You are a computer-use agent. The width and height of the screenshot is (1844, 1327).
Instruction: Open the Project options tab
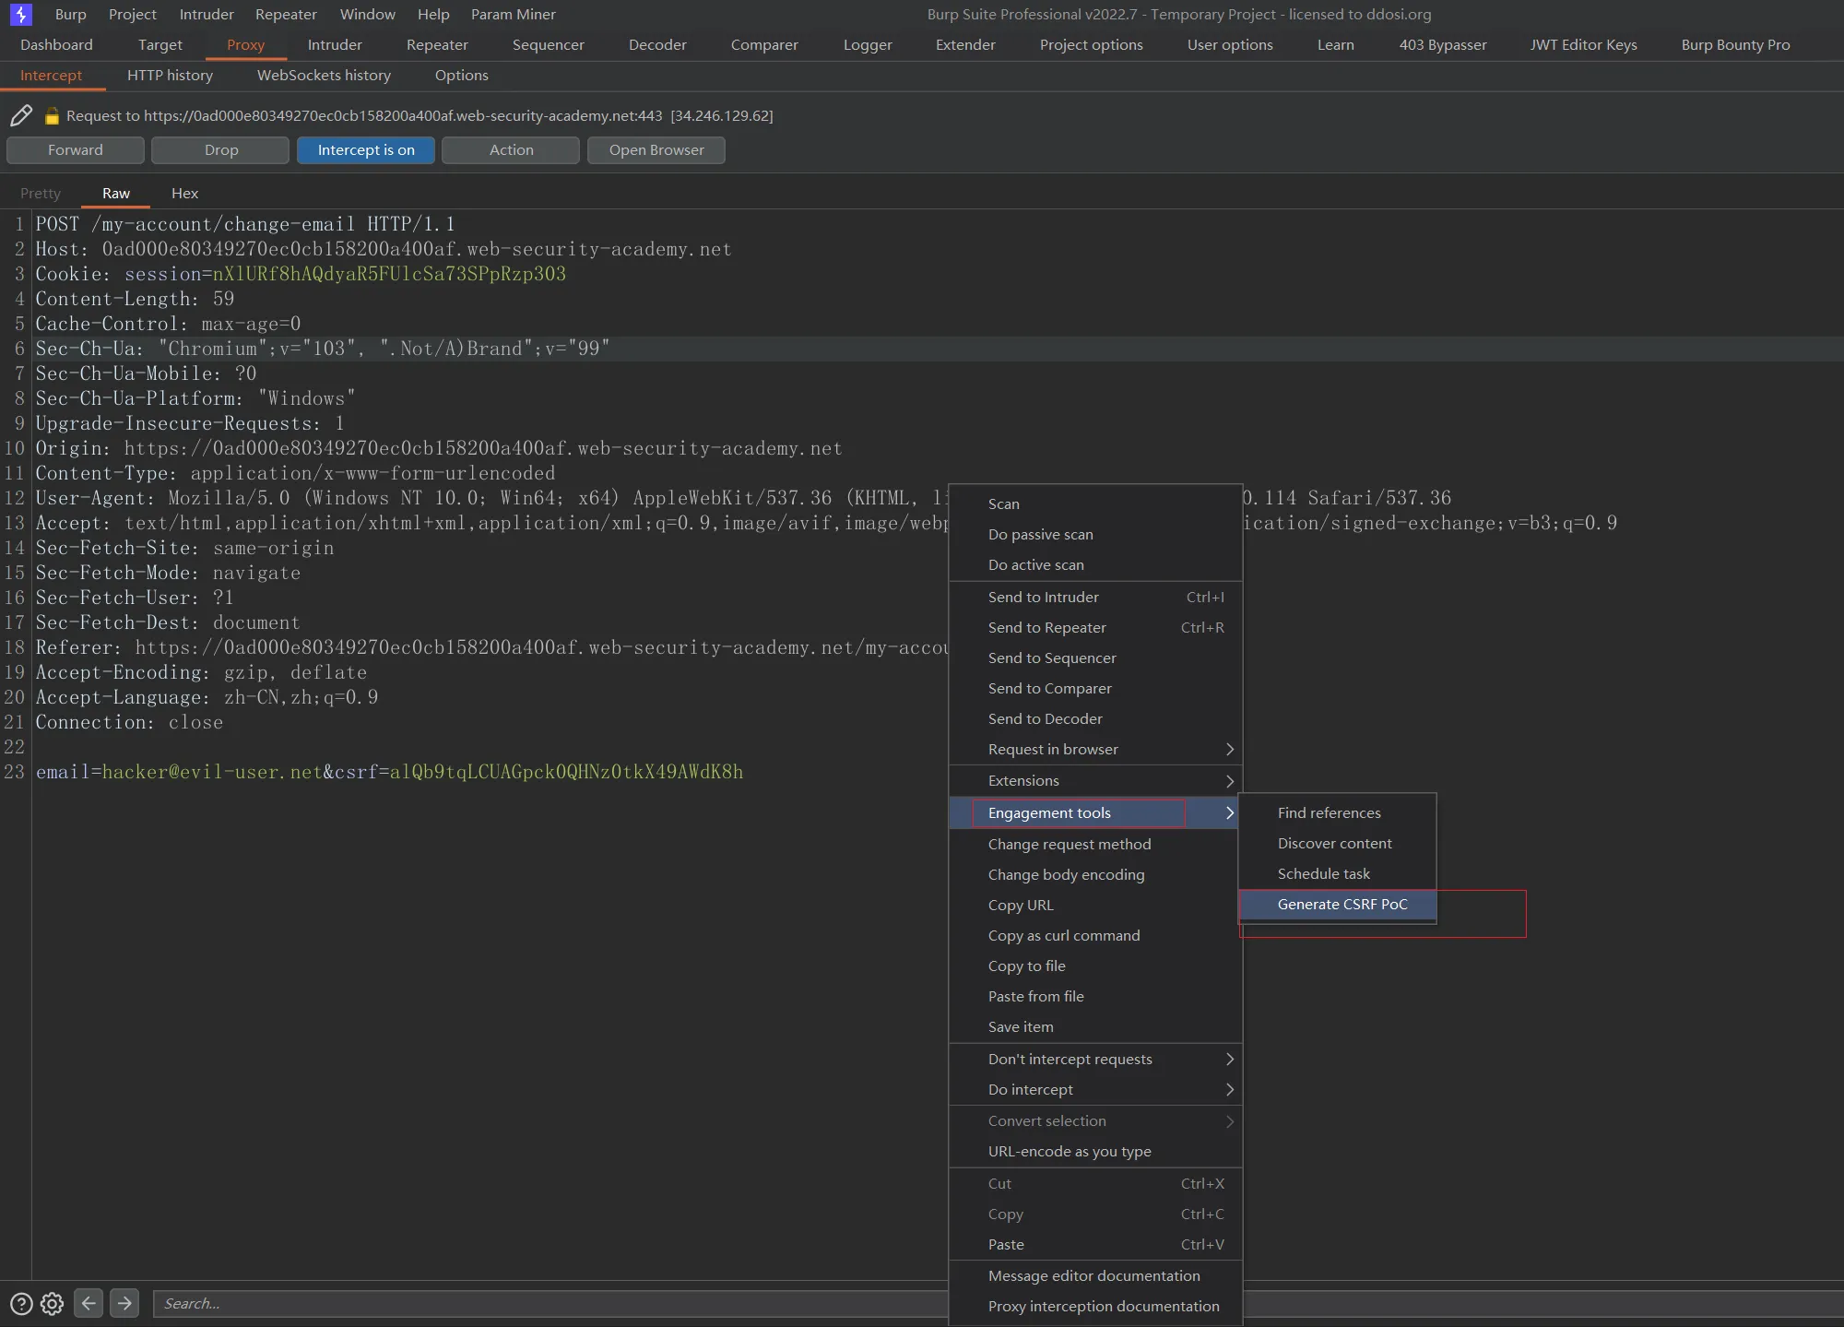pos(1091,44)
